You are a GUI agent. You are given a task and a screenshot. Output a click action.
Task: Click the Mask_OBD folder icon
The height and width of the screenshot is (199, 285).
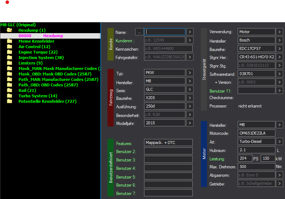coord(9,74)
